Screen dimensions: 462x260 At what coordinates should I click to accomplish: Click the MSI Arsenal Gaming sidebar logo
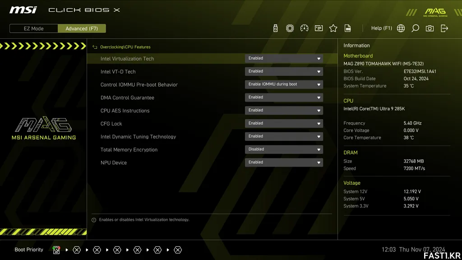tap(44, 128)
